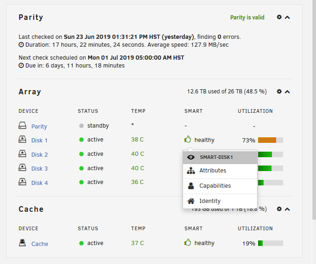Open the Disk 4 link

(39, 183)
